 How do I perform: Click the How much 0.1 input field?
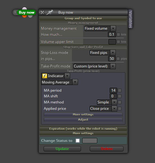pyautogui.click(x=112, y=34)
